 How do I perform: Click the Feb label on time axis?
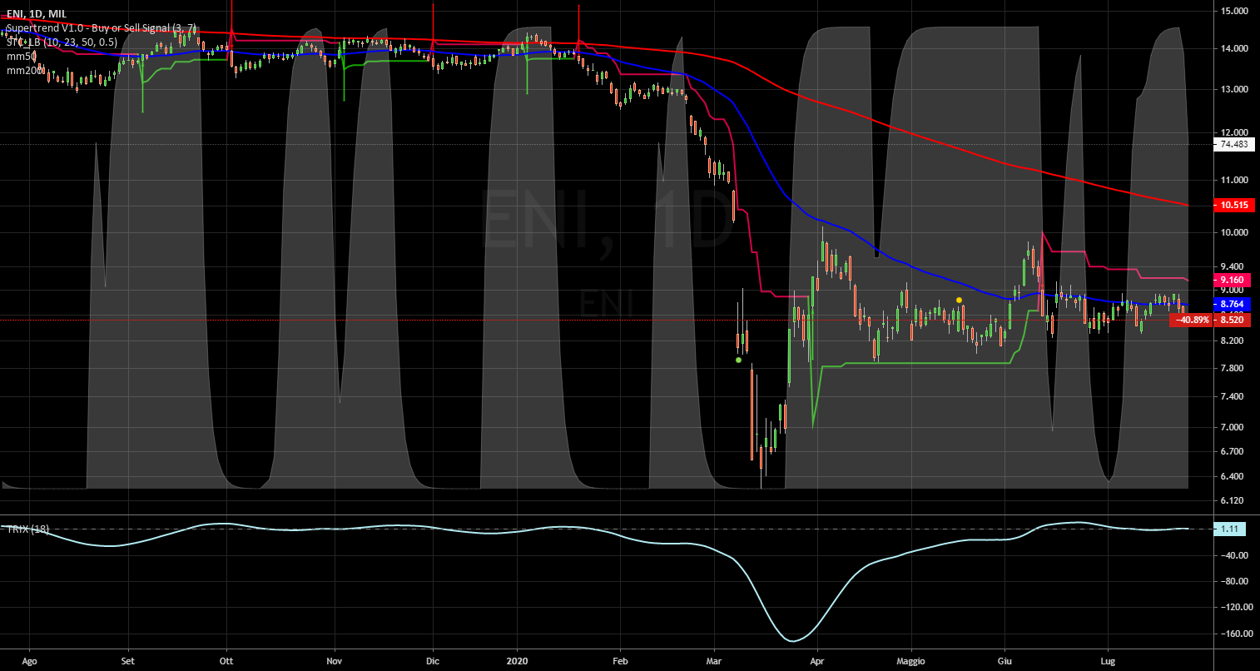[620, 661]
